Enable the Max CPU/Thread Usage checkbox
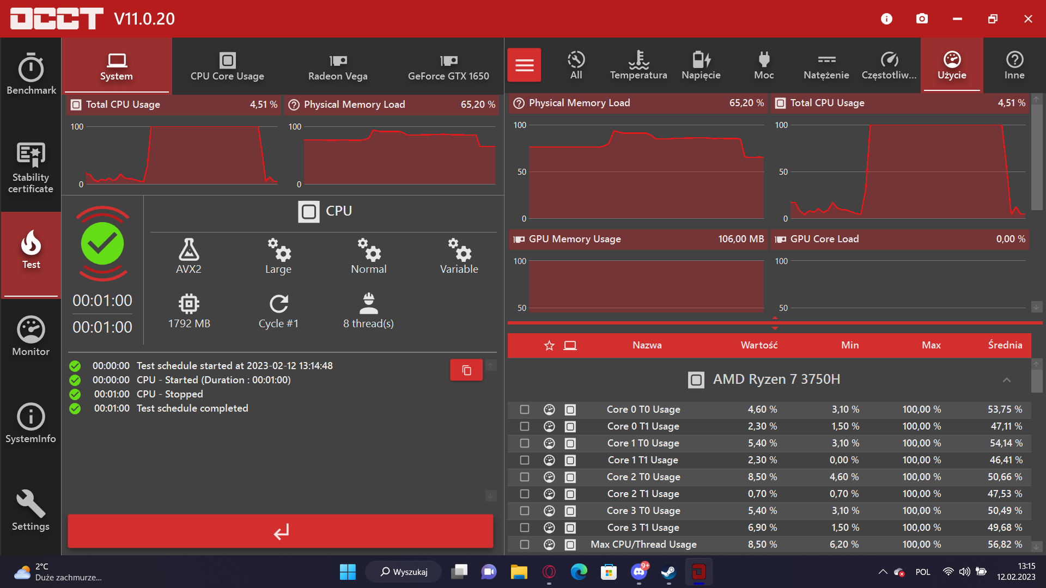 (x=525, y=544)
